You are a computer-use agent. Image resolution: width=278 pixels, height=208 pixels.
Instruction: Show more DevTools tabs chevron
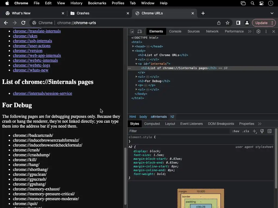click(x=250, y=31)
